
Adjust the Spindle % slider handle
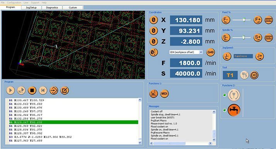pos(244,37)
